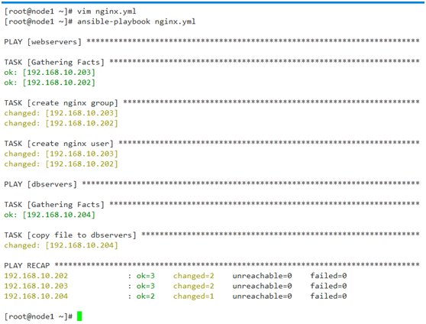Viewport: 426px width, 324px height.
Task: Click the 'ansible-playbook nginx.yml' command text
Action: pyautogui.click(x=136, y=21)
